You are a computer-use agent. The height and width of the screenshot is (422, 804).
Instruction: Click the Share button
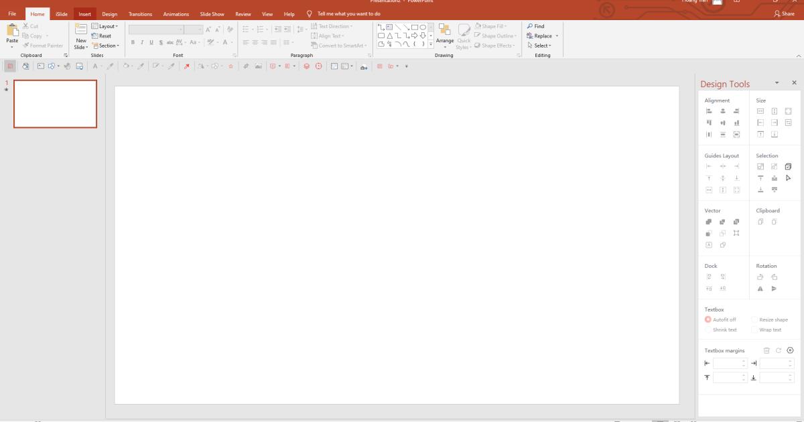click(x=786, y=13)
